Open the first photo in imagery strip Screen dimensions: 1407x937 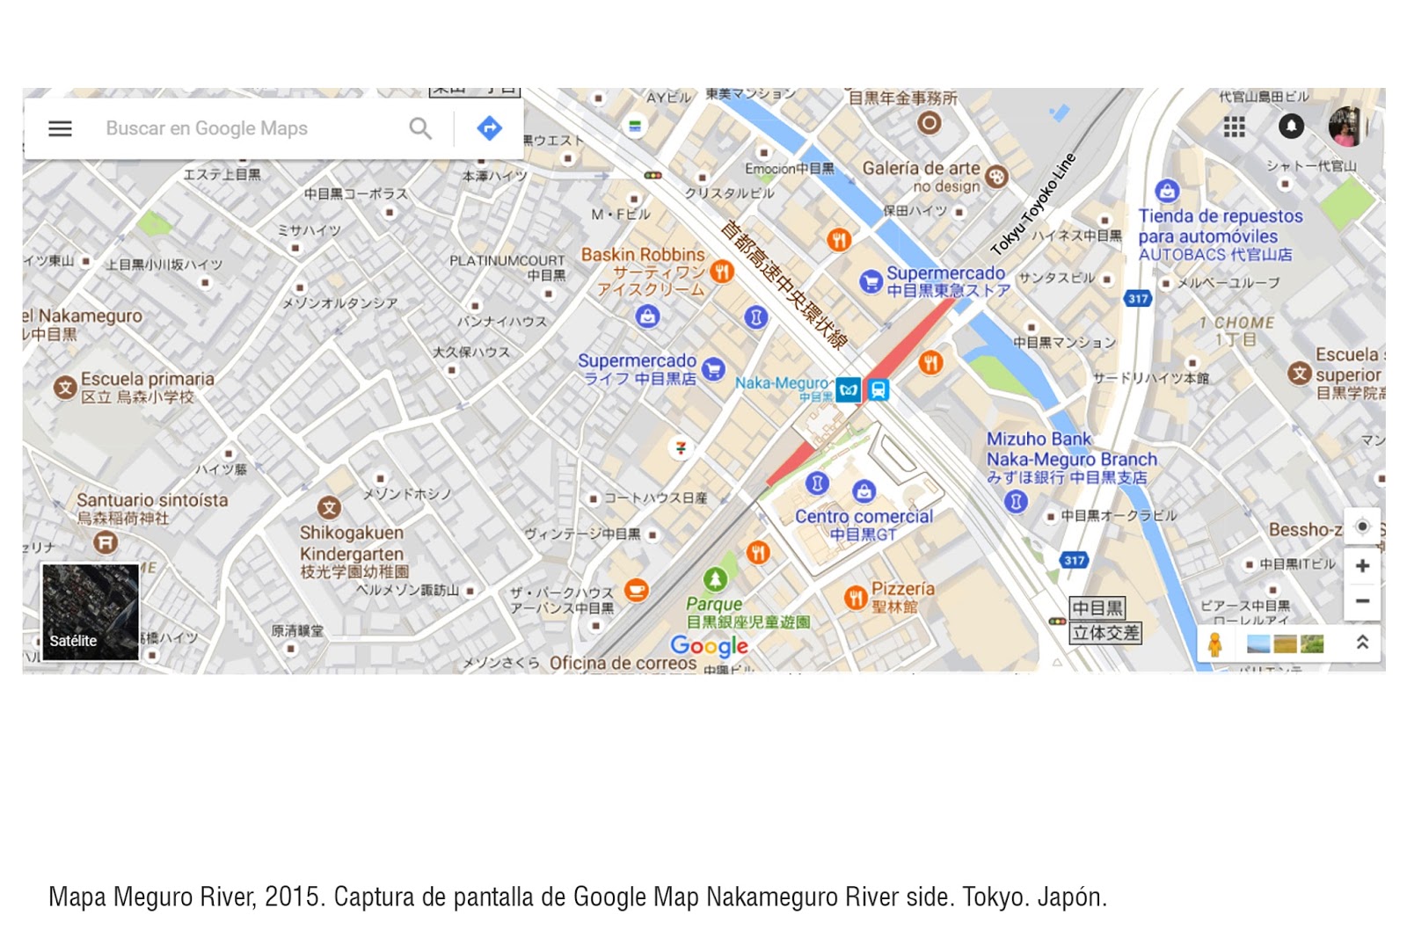[1258, 644]
